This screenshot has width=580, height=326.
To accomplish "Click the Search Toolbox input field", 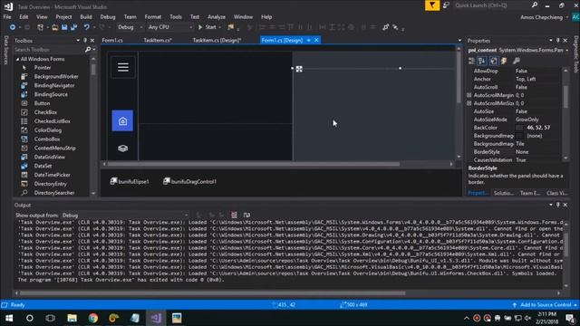I will point(49,50).
